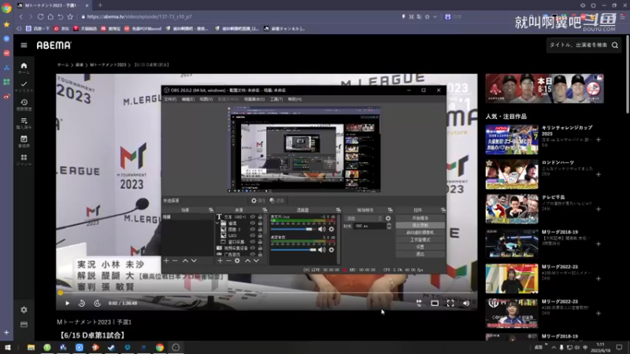Open viewing history clock icon in sidebar
Viewport: 630px width, 354px height.
click(x=24, y=102)
